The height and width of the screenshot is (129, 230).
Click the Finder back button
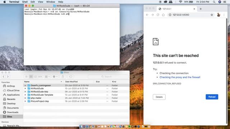point(4,76)
